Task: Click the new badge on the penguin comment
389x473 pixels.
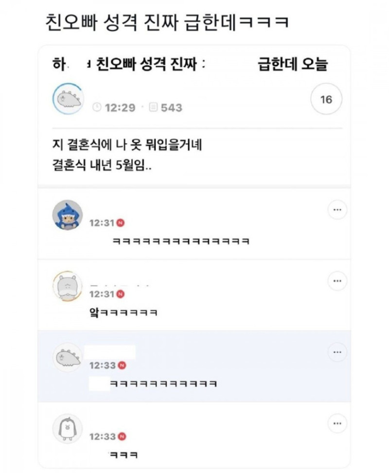Action: coord(122,437)
